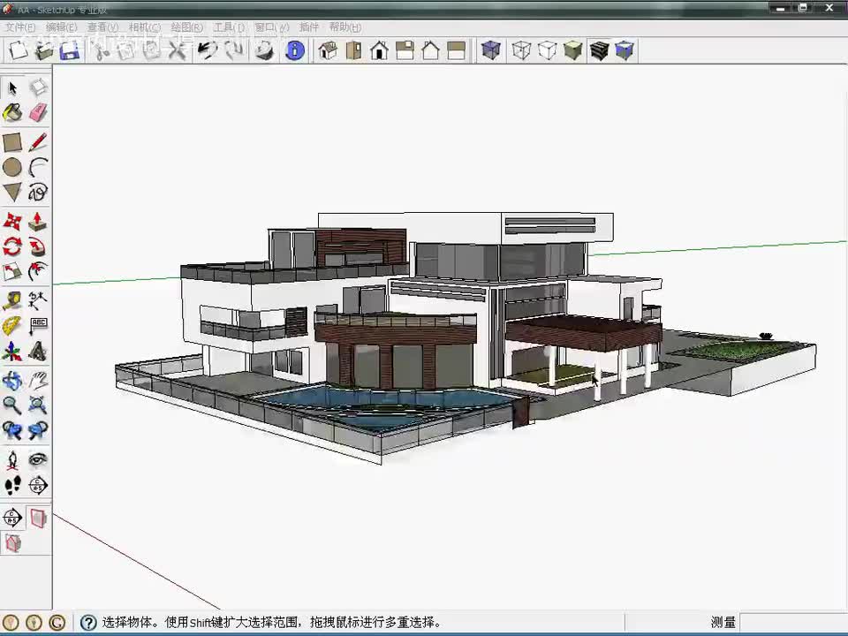This screenshot has height=636, width=848.
Task: Select the 3D Text tool
Action: pos(38,351)
